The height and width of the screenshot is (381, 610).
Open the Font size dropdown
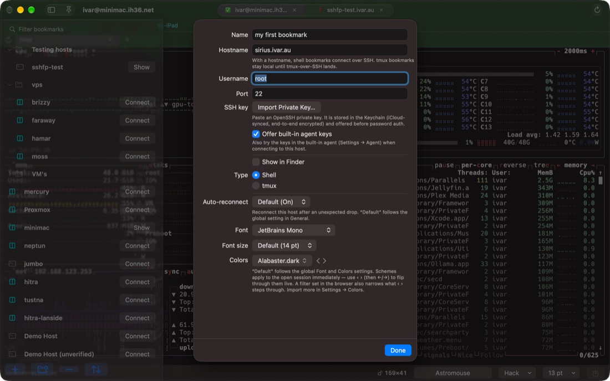point(284,245)
